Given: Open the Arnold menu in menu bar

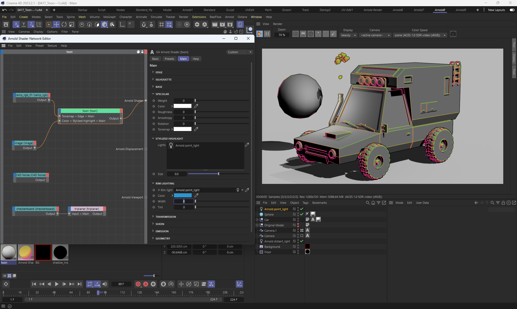Looking at the screenshot, I should click(229, 17).
